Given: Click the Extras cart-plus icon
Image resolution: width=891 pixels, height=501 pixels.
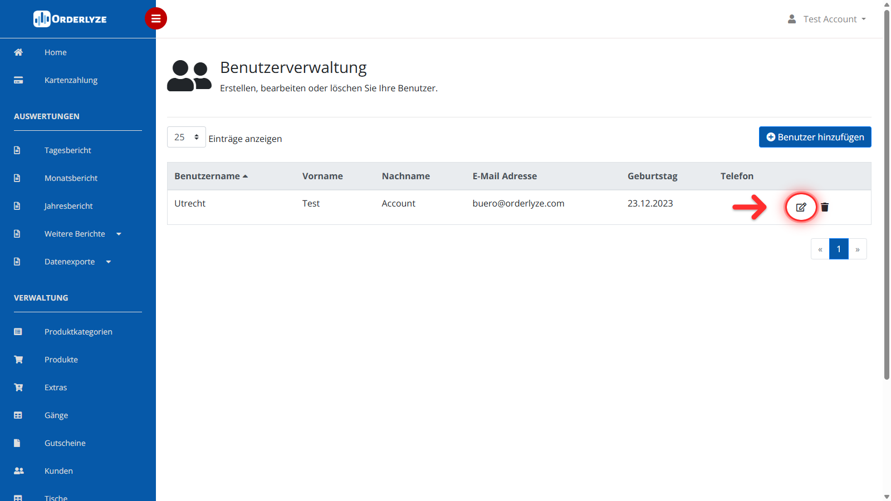Looking at the screenshot, I should point(18,387).
